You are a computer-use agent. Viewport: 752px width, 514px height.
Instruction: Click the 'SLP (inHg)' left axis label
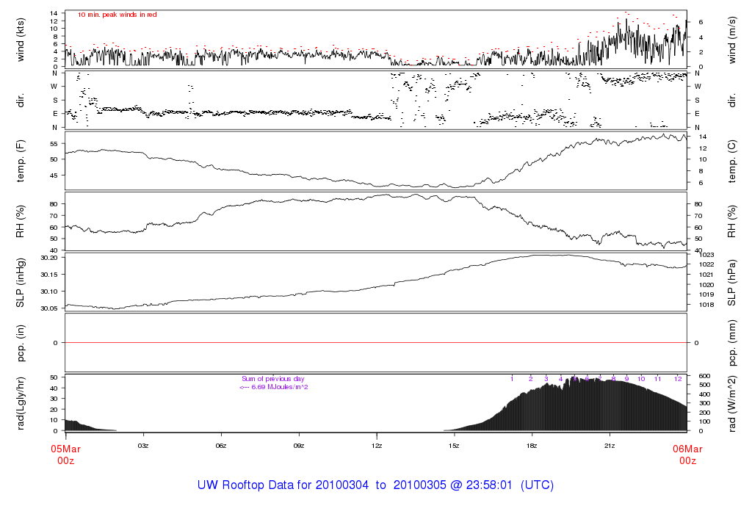click(x=21, y=282)
